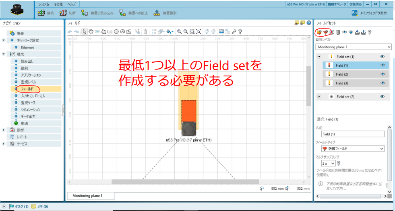
Task: Expand the サービス tree node
Action: 4,144
